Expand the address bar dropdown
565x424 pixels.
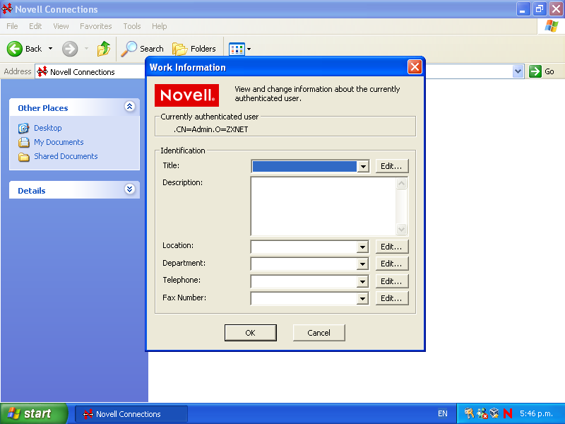(518, 71)
